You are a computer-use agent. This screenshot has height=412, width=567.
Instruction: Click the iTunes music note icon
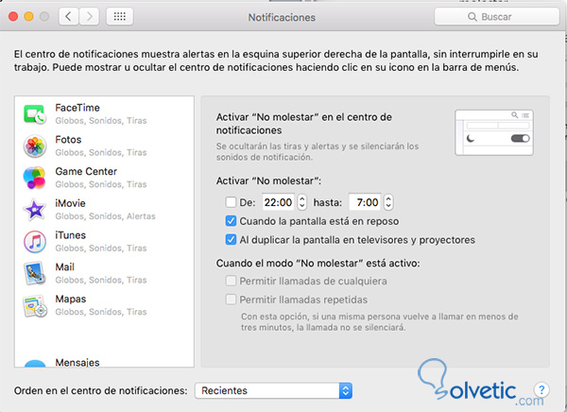pos(35,242)
